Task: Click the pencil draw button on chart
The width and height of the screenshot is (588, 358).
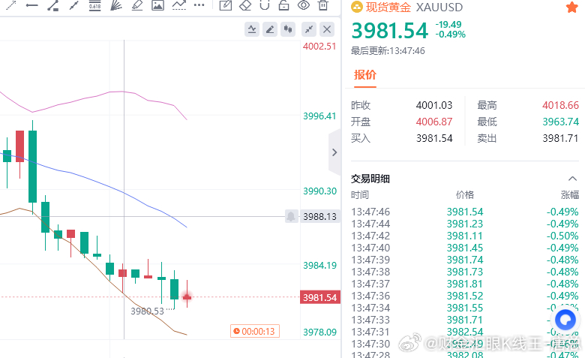Action: pos(270,29)
